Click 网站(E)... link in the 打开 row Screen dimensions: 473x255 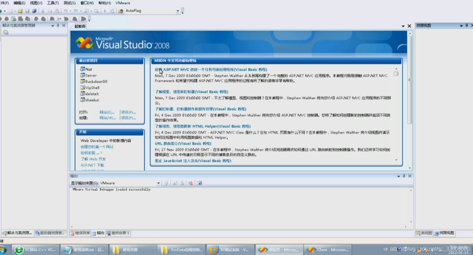[107, 112]
